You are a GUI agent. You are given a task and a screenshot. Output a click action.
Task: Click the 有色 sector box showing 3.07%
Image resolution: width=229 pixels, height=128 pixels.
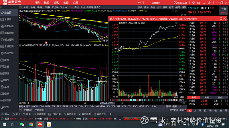pyautogui.click(x=223, y=11)
